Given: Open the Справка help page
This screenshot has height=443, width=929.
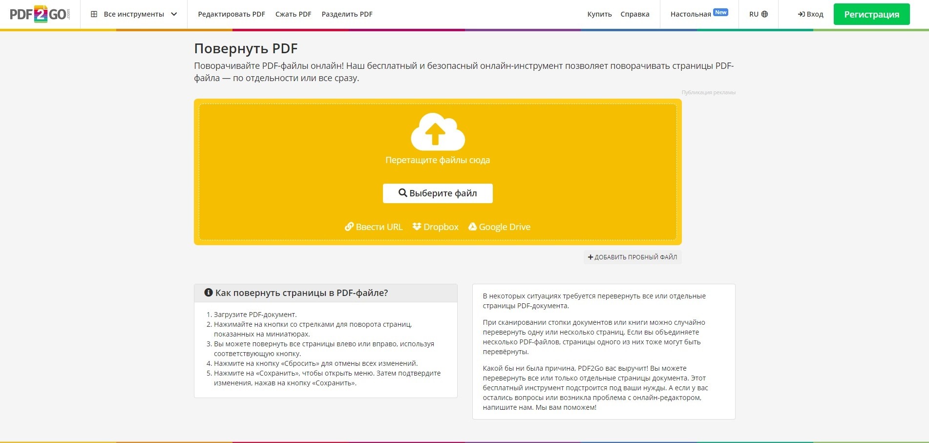Looking at the screenshot, I should [x=635, y=14].
